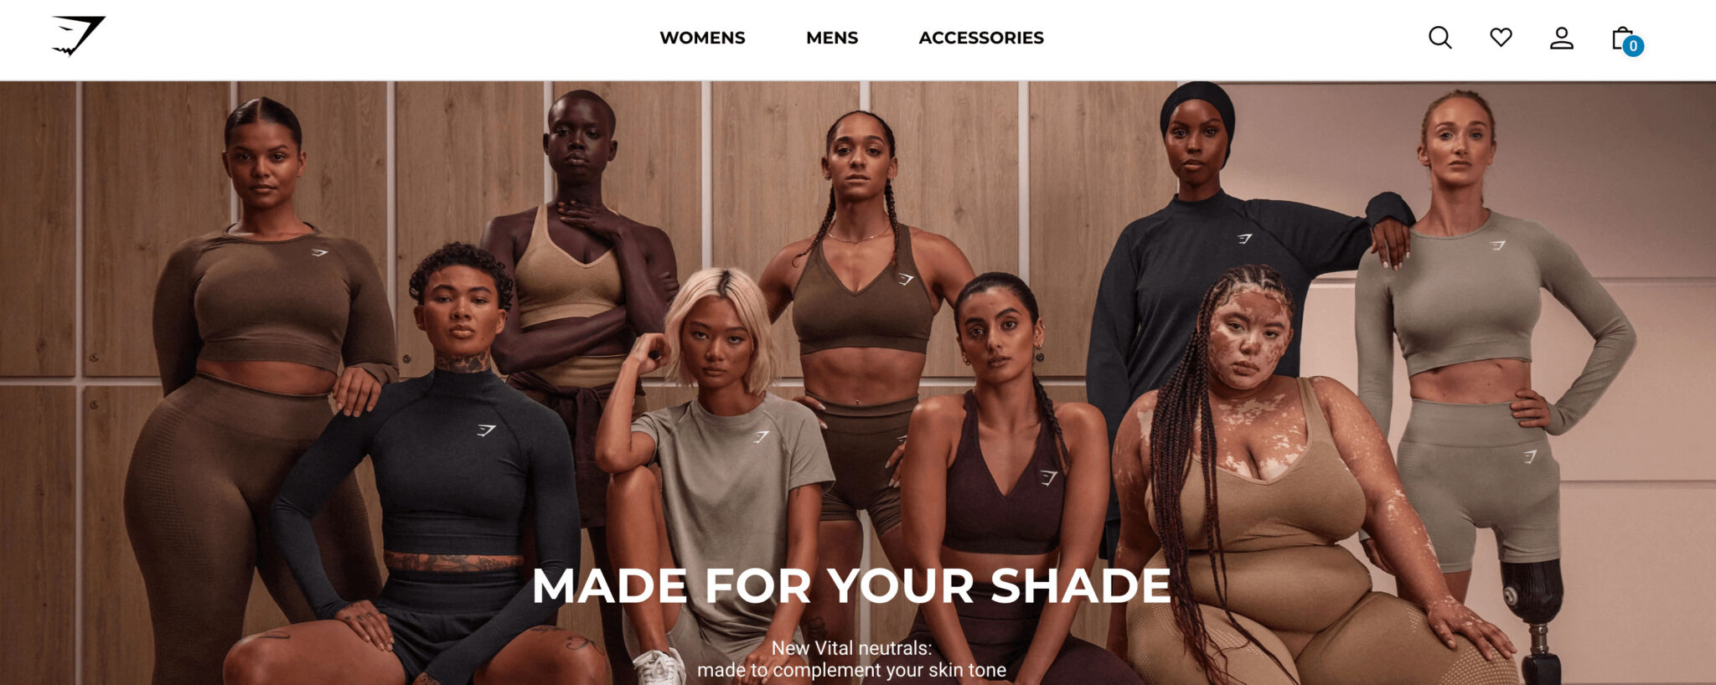1716x685 pixels.
Task: Click the 'made to complement your skin tone' line
Action: click(x=851, y=670)
